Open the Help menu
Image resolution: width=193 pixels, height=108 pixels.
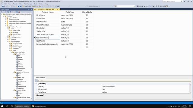[47, 4]
